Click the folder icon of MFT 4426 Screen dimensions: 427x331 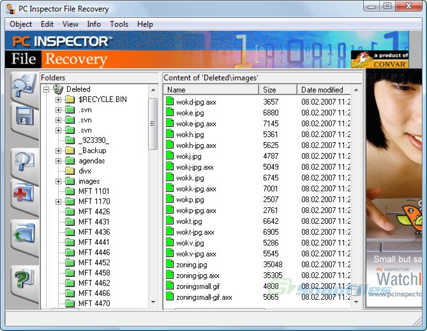(70, 212)
